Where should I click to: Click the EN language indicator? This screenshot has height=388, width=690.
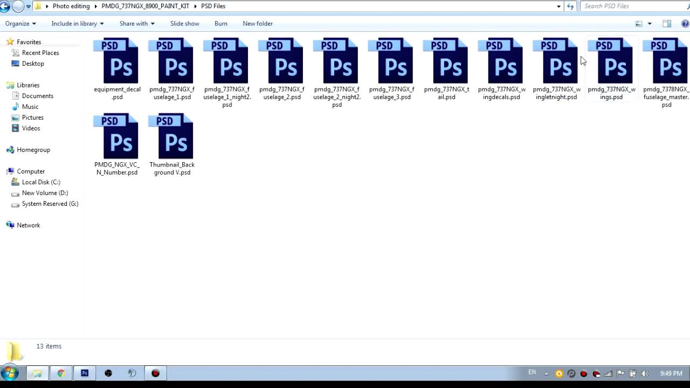pyautogui.click(x=532, y=372)
